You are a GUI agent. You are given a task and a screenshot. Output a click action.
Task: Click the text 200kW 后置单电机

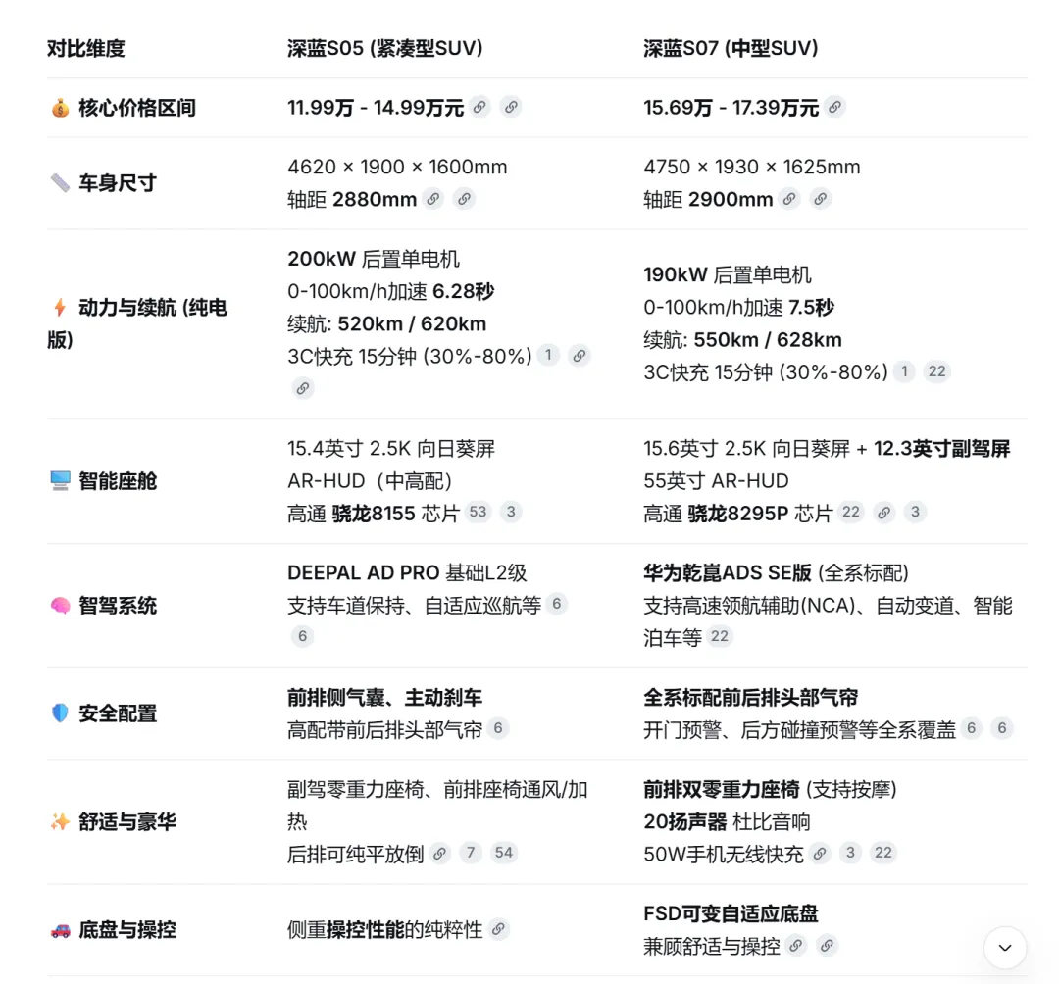pos(374,259)
